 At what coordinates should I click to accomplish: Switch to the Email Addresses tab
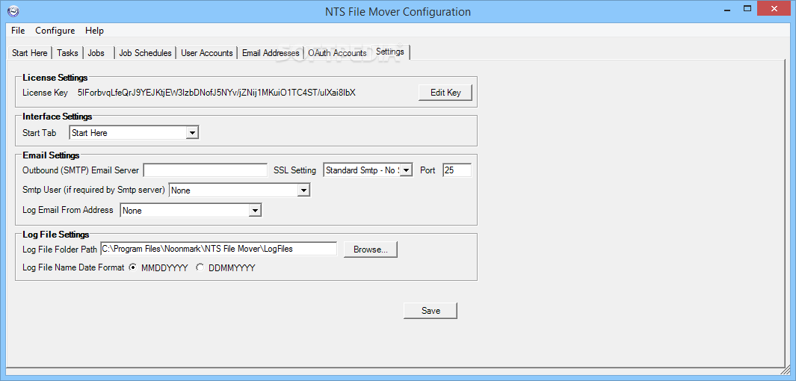[271, 53]
